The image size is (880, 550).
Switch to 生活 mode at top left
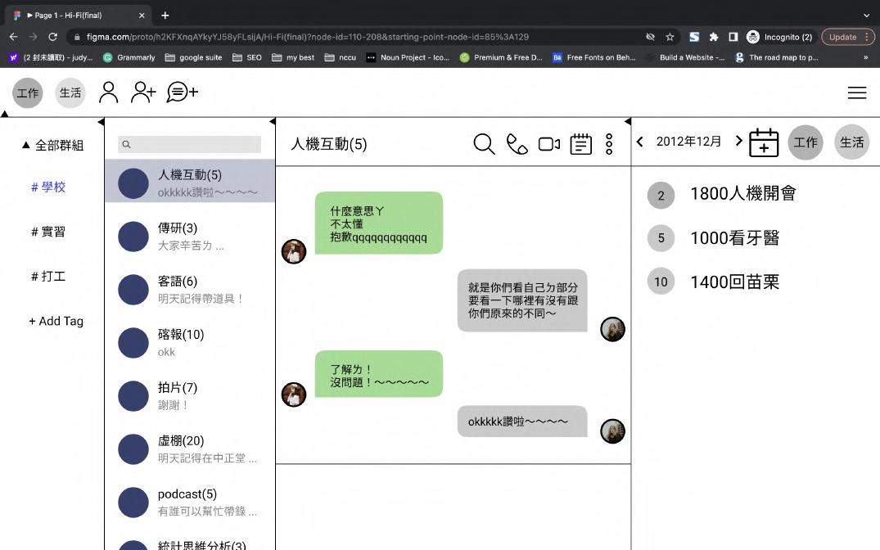pyautogui.click(x=70, y=92)
